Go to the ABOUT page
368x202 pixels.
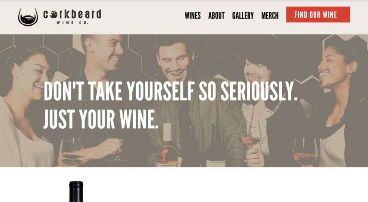click(x=216, y=16)
